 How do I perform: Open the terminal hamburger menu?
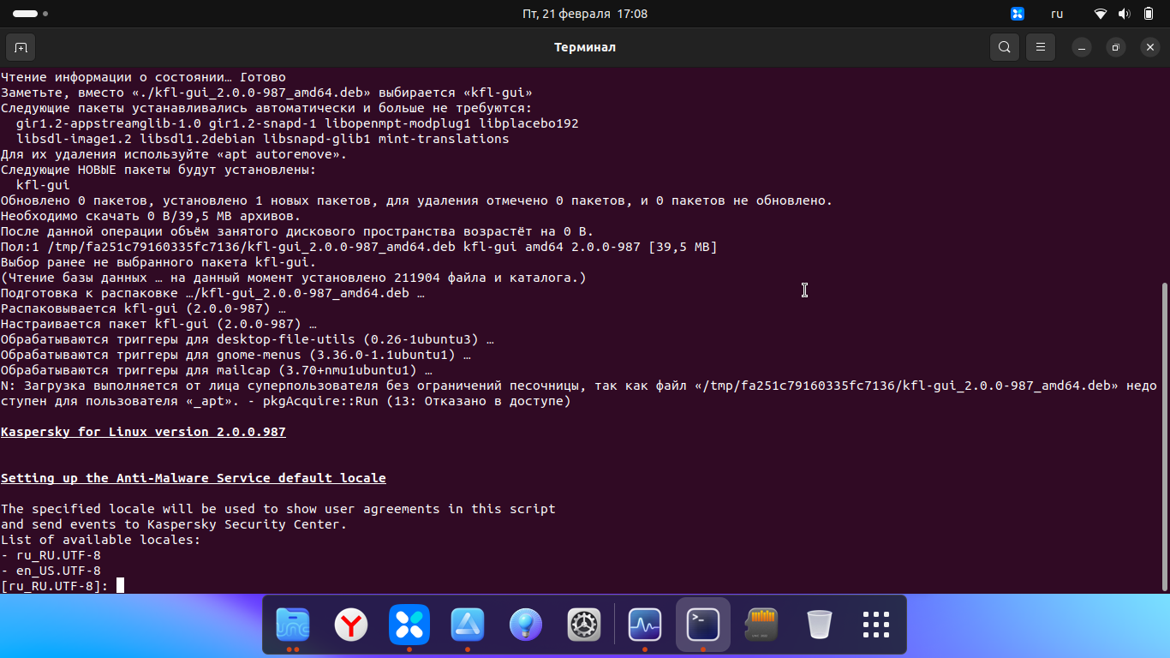1041,47
